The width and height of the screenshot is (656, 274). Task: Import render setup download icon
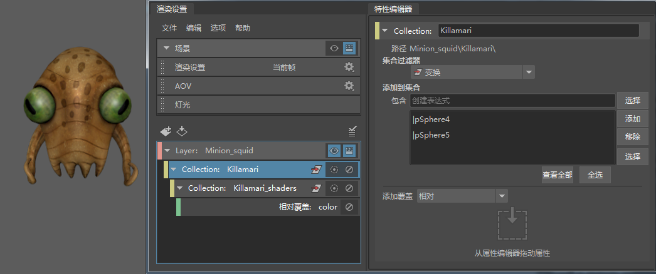[x=182, y=131]
